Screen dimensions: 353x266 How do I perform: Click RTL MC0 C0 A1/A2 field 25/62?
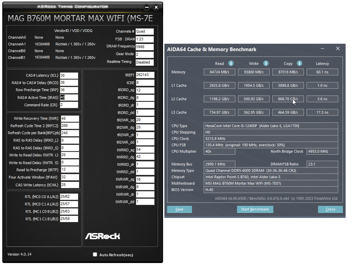tap(69, 197)
